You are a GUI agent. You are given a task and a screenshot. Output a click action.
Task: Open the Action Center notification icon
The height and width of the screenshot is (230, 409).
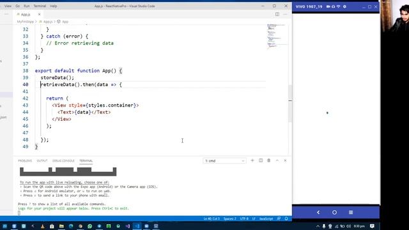[x=372, y=226]
